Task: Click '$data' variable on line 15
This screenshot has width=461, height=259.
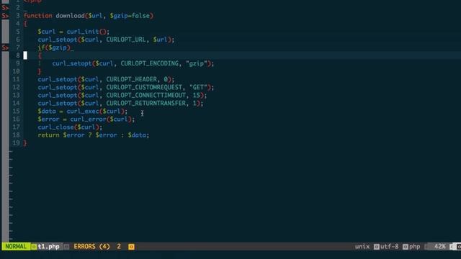Action: click(x=47, y=111)
